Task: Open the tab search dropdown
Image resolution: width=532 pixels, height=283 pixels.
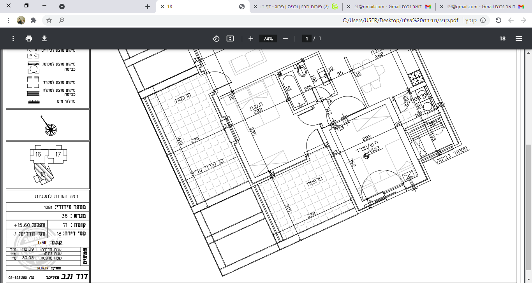Action: click(62, 7)
